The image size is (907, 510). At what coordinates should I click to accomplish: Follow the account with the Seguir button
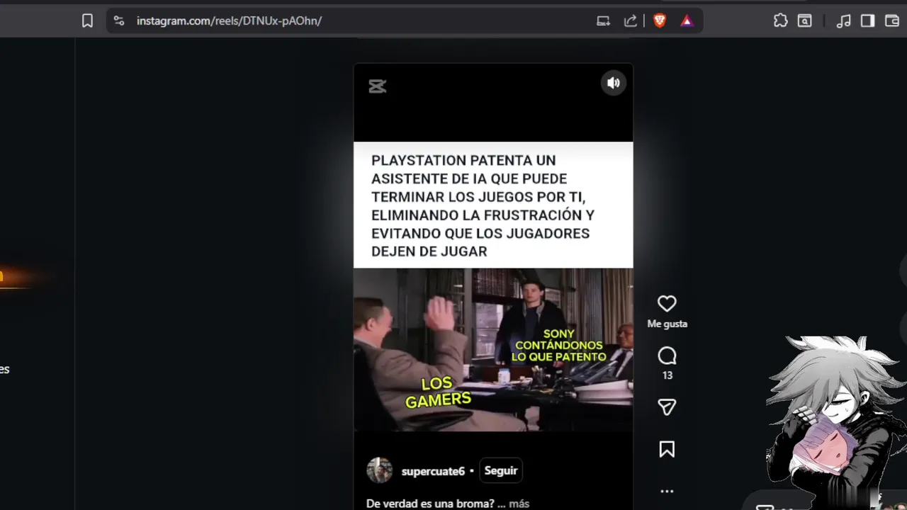501,470
